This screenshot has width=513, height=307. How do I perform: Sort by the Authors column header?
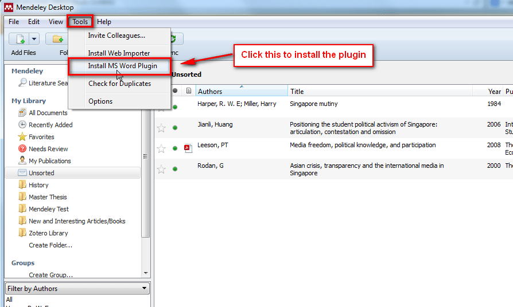pos(241,92)
